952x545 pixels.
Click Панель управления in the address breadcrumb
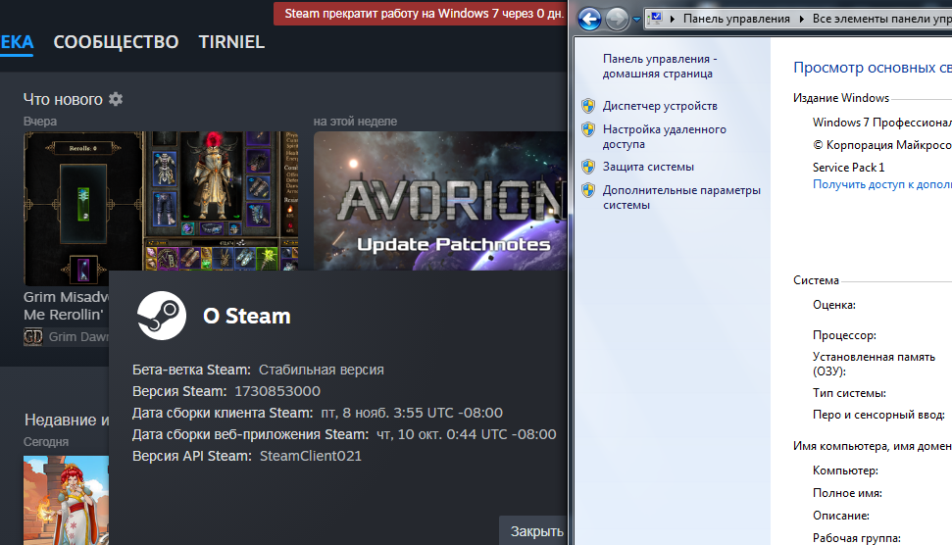coord(736,19)
